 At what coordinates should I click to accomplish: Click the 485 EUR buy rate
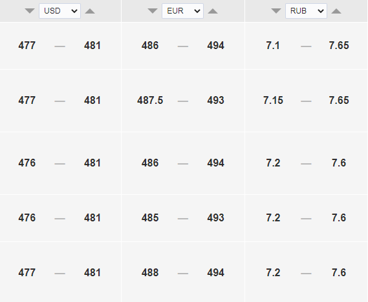coord(150,217)
